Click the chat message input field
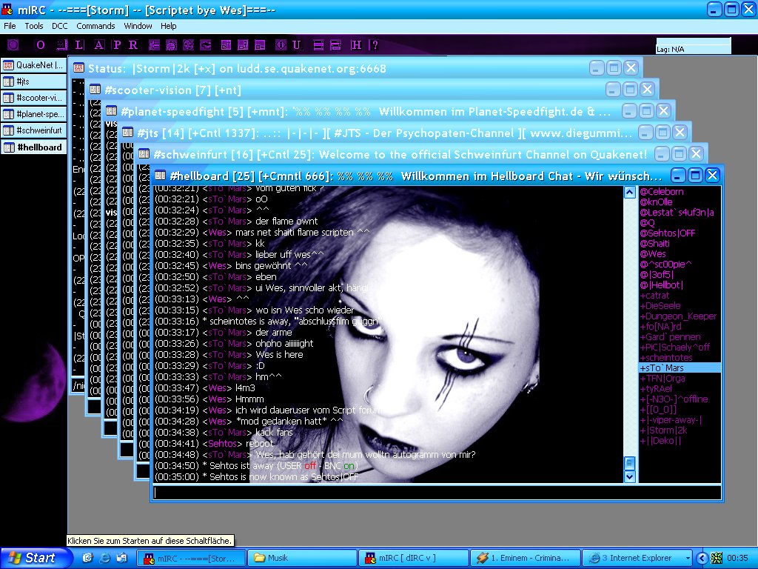Image resolution: width=758 pixels, height=569 pixels. click(437, 492)
